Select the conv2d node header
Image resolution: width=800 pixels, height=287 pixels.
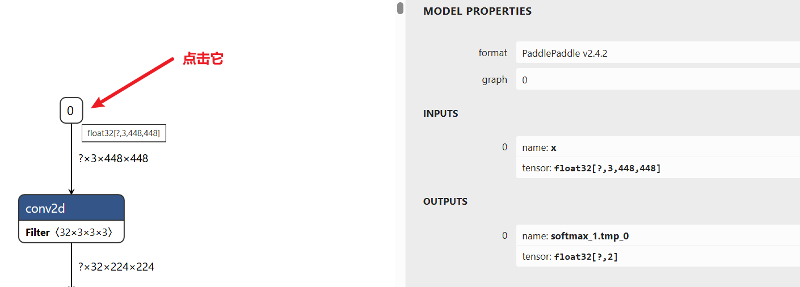(x=71, y=209)
